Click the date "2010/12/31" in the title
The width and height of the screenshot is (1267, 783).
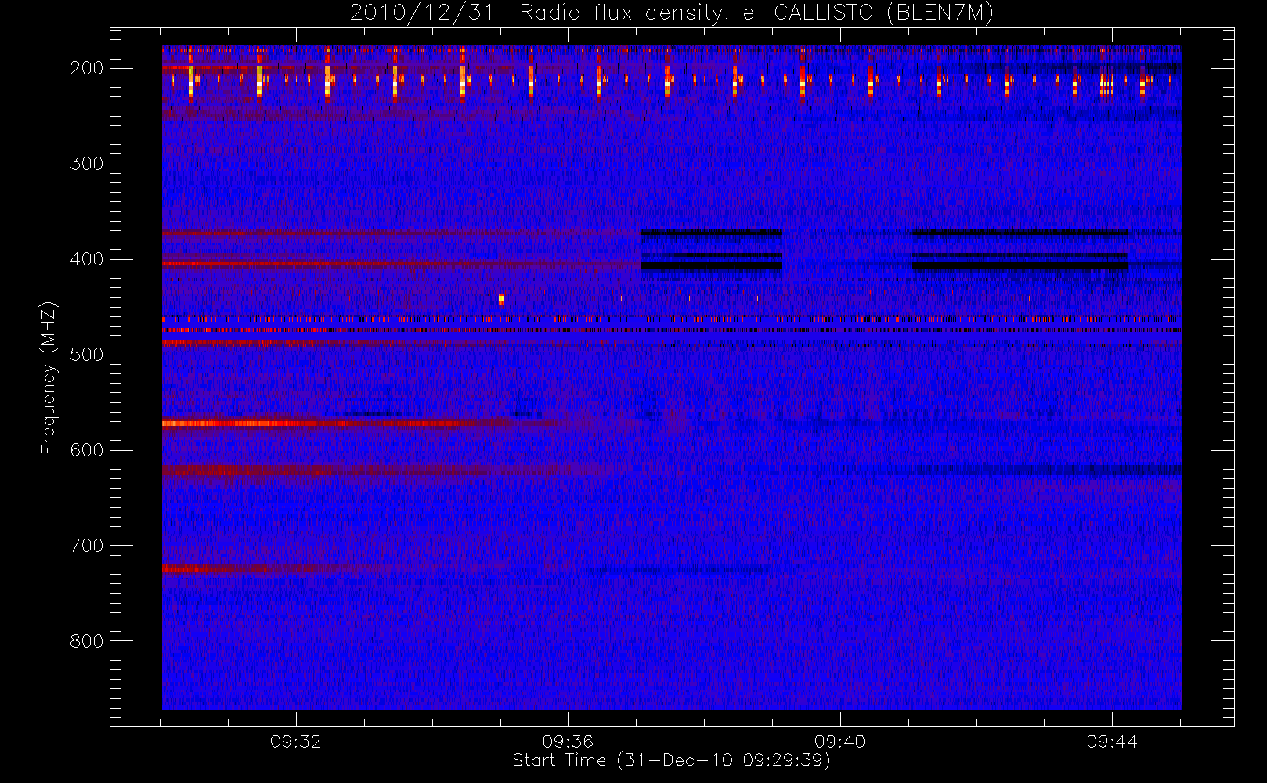point(423,13)
